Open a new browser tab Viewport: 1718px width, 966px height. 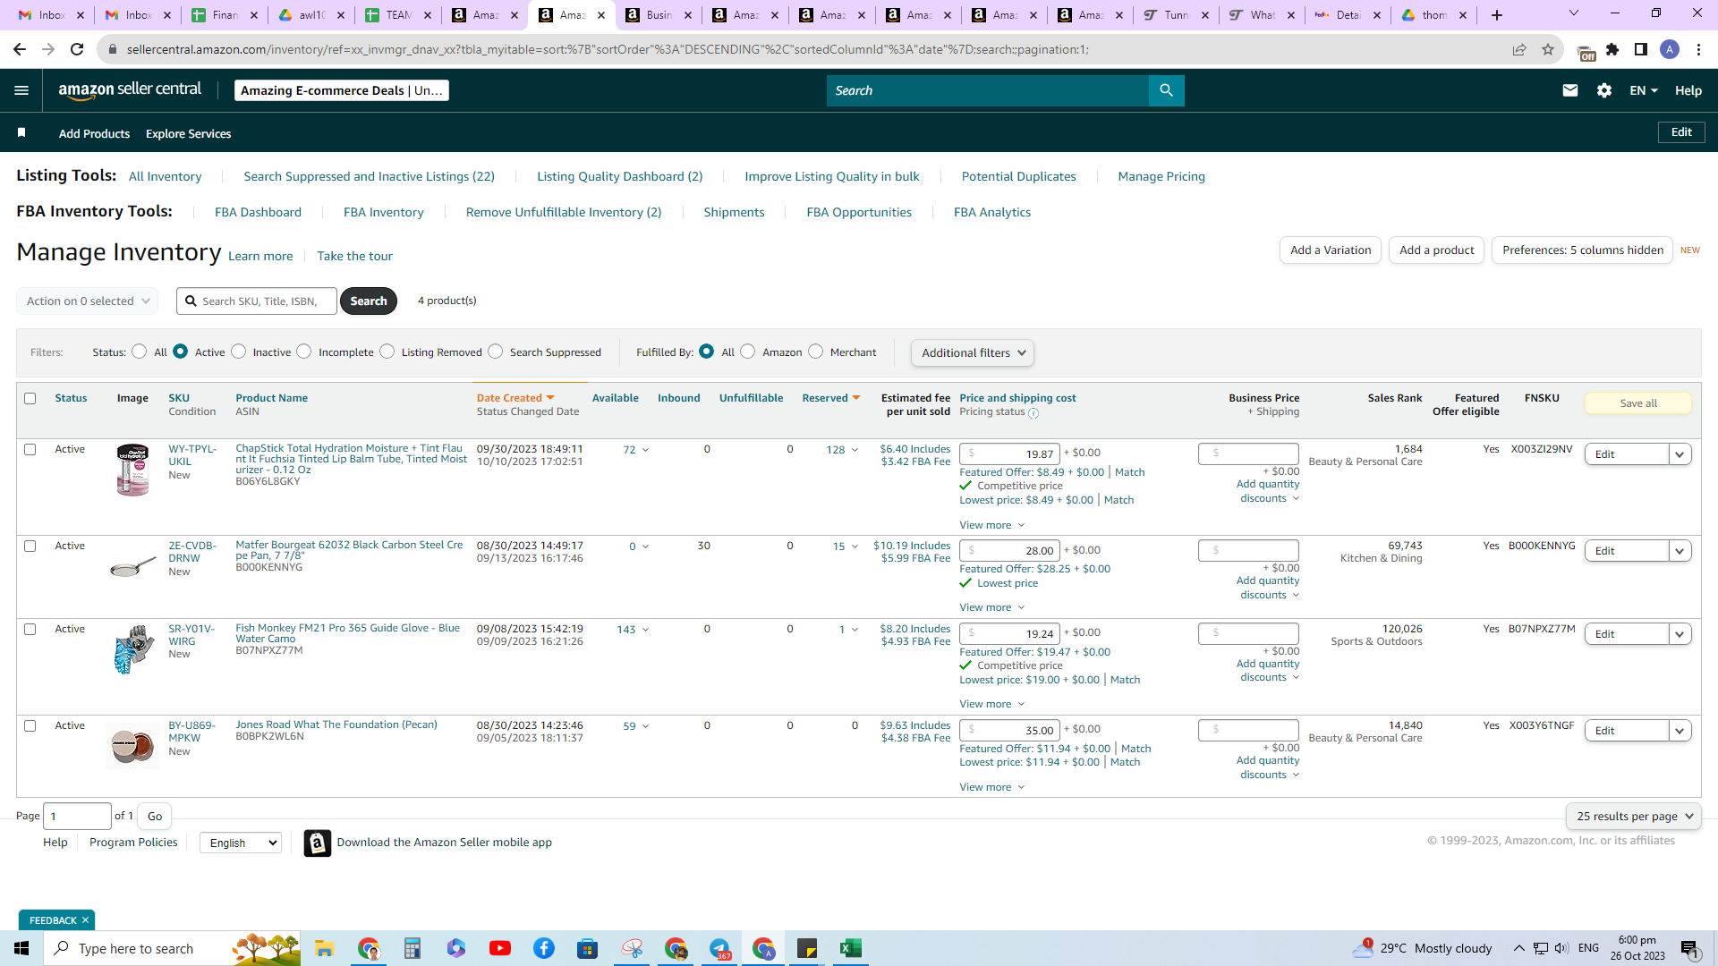click(x=1497, y=15)
